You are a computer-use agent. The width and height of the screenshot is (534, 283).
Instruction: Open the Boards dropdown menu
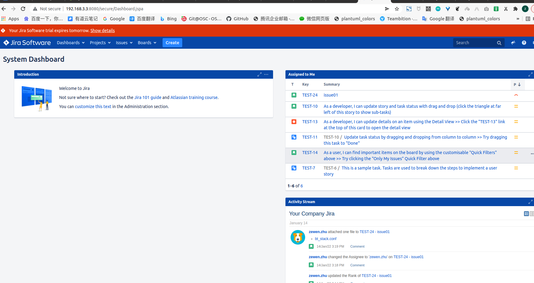point(147,43)
